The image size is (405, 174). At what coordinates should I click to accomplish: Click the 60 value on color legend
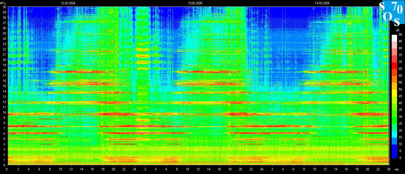pos(400,76)
